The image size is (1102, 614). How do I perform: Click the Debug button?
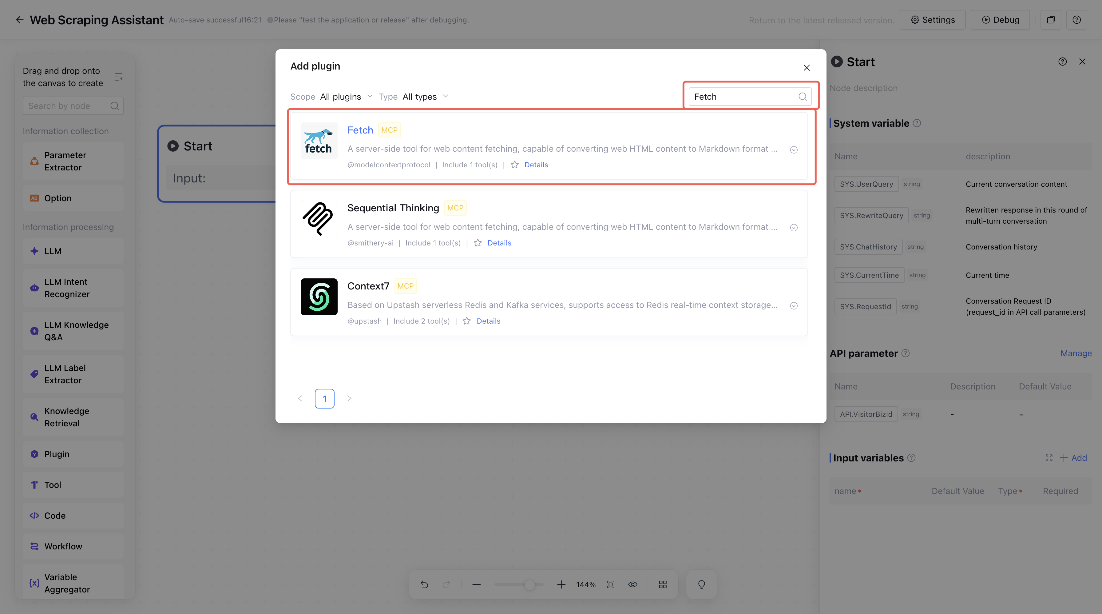point(1000,20)
